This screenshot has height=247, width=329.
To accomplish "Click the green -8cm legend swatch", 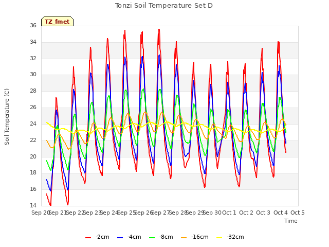I will click(x=152, y=238).
